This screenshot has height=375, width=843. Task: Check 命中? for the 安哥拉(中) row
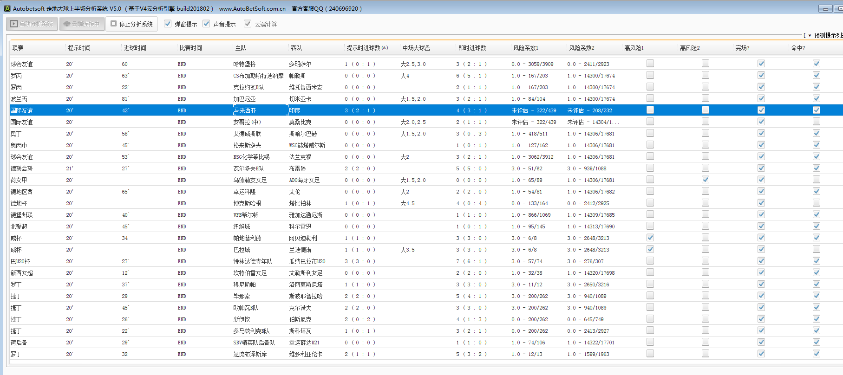coord(817,122)
